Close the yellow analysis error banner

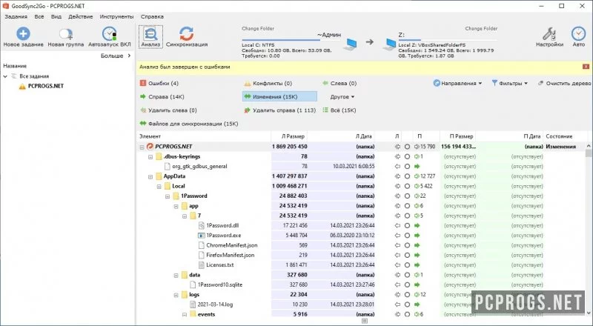(x=586, y=67)
